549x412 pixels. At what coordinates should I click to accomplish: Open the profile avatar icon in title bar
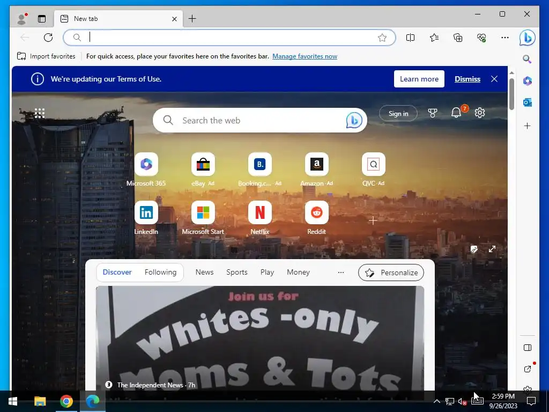click(x=22, y=19)
